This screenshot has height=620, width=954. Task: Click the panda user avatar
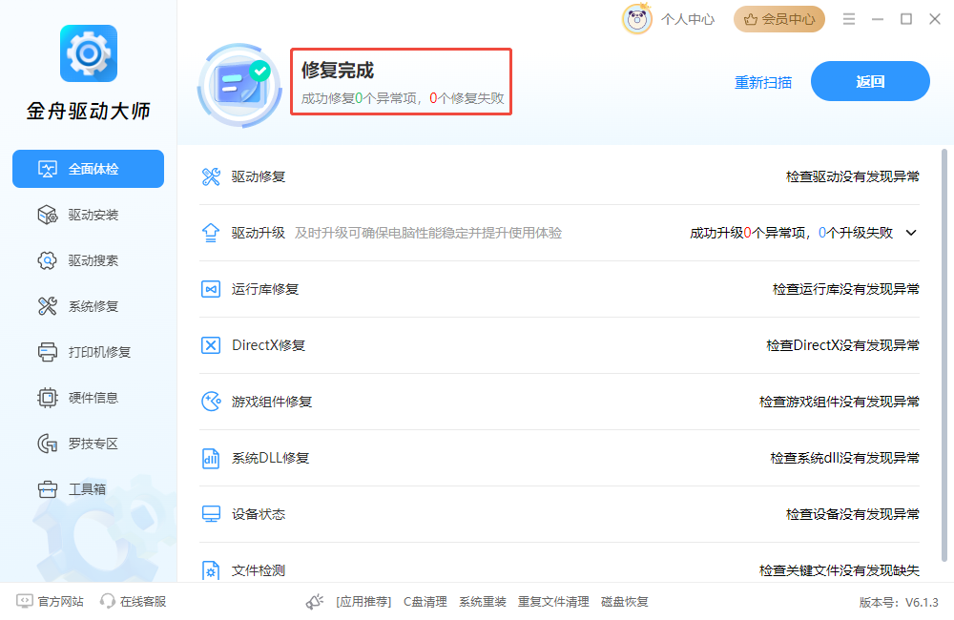(637, 19)
